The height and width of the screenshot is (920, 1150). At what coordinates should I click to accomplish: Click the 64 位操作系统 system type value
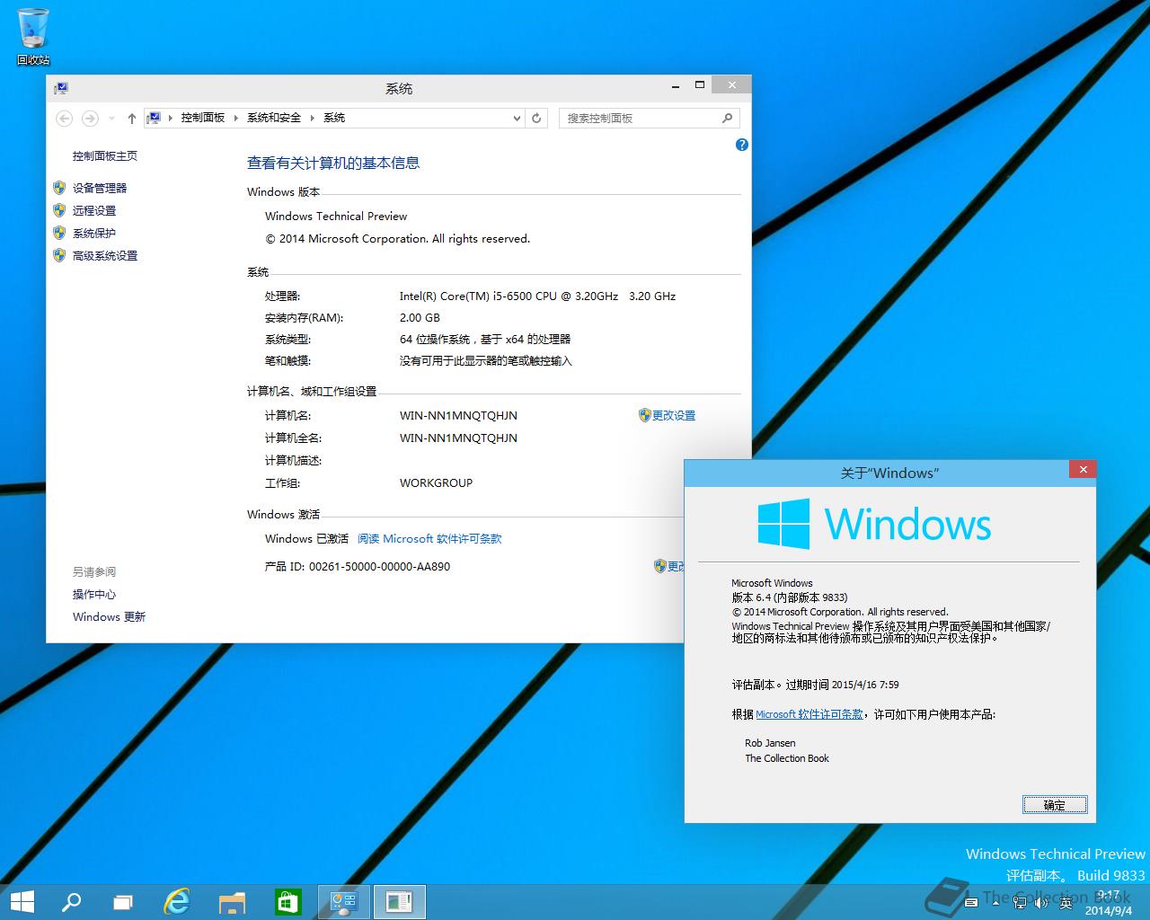tap(485, 339)
